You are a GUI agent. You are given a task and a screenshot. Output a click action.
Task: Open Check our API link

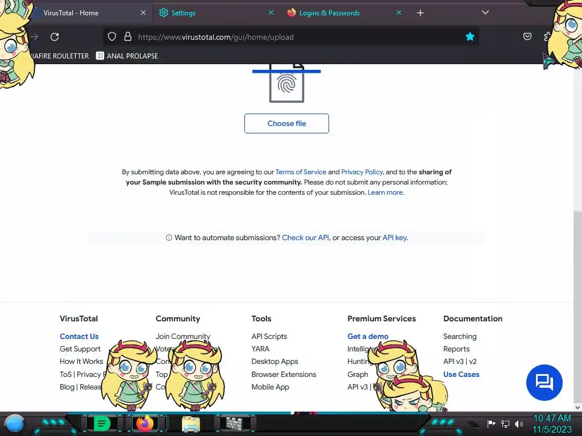click(305, 238)
